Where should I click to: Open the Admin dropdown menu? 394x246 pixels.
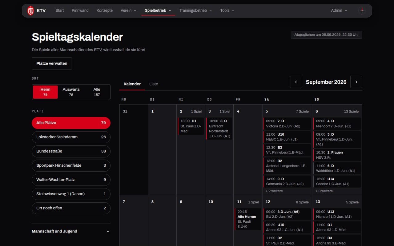click(x=339, y=10)
